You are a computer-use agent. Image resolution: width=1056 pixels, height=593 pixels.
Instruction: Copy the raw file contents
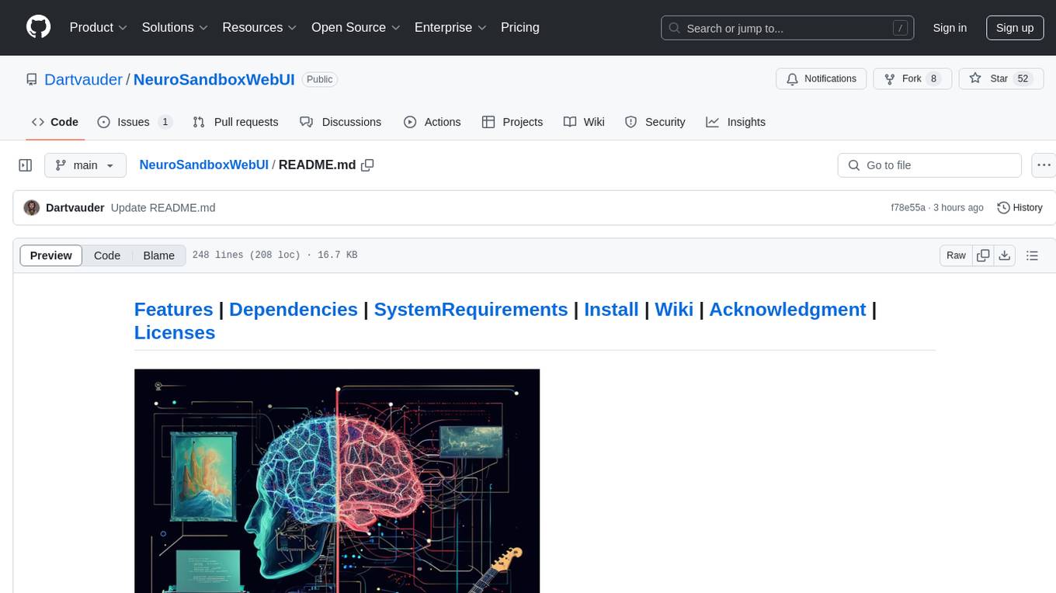(x=983, y=255)
